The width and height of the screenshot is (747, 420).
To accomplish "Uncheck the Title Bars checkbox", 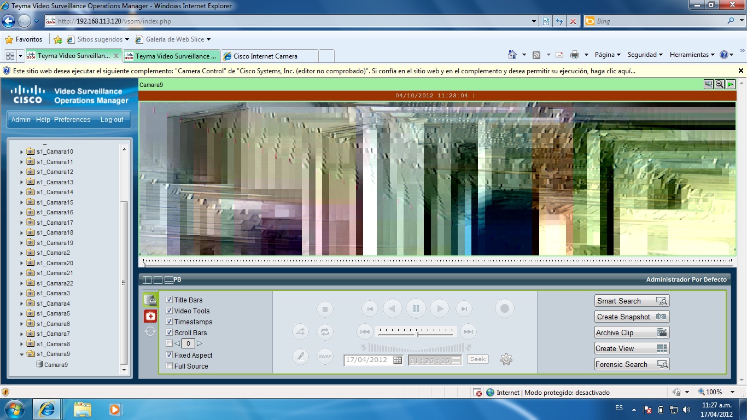I will pyautogui.click(x=170, y=300).
